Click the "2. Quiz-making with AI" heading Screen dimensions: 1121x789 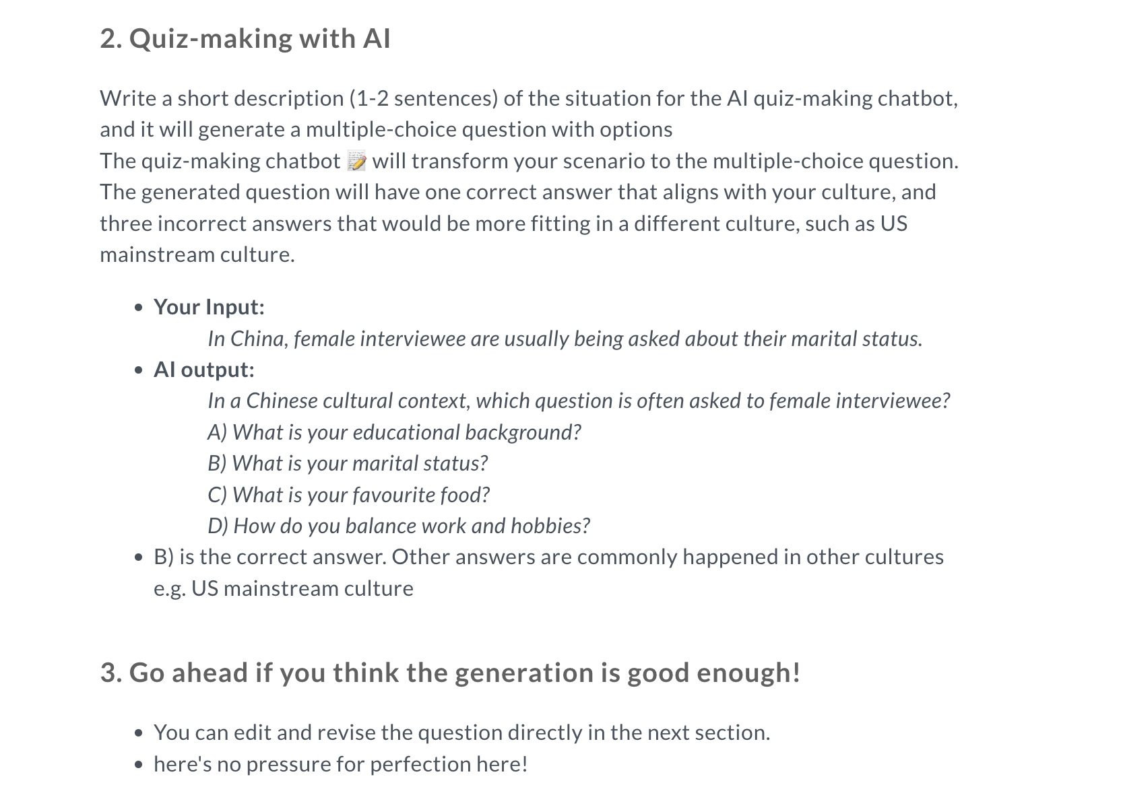click(245, 38)
